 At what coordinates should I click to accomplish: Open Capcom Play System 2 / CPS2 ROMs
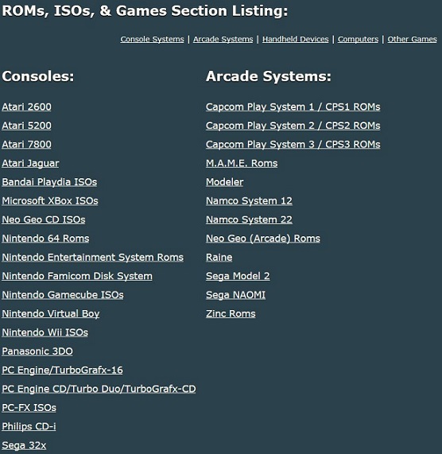293,126
